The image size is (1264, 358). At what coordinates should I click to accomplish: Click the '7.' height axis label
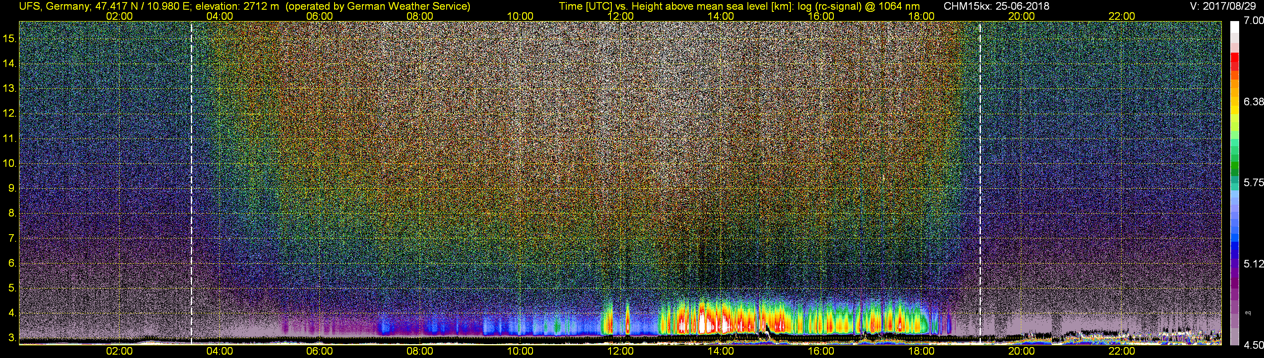[12, 239]
